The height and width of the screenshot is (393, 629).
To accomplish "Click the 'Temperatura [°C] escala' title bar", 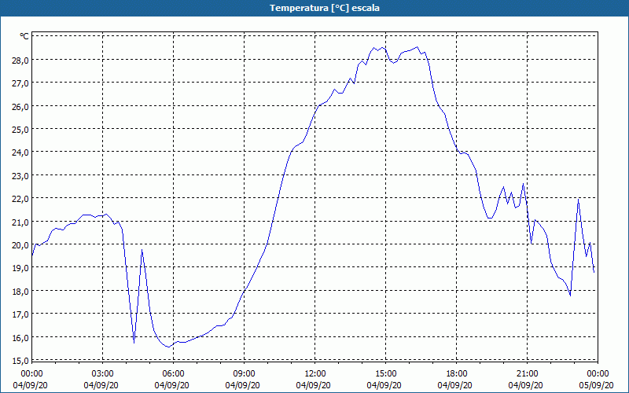I will pos(314,8).
